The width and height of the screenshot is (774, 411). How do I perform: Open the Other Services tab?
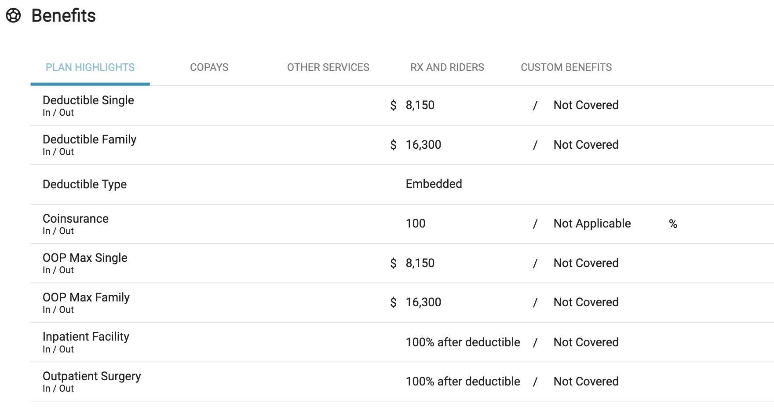328,67
